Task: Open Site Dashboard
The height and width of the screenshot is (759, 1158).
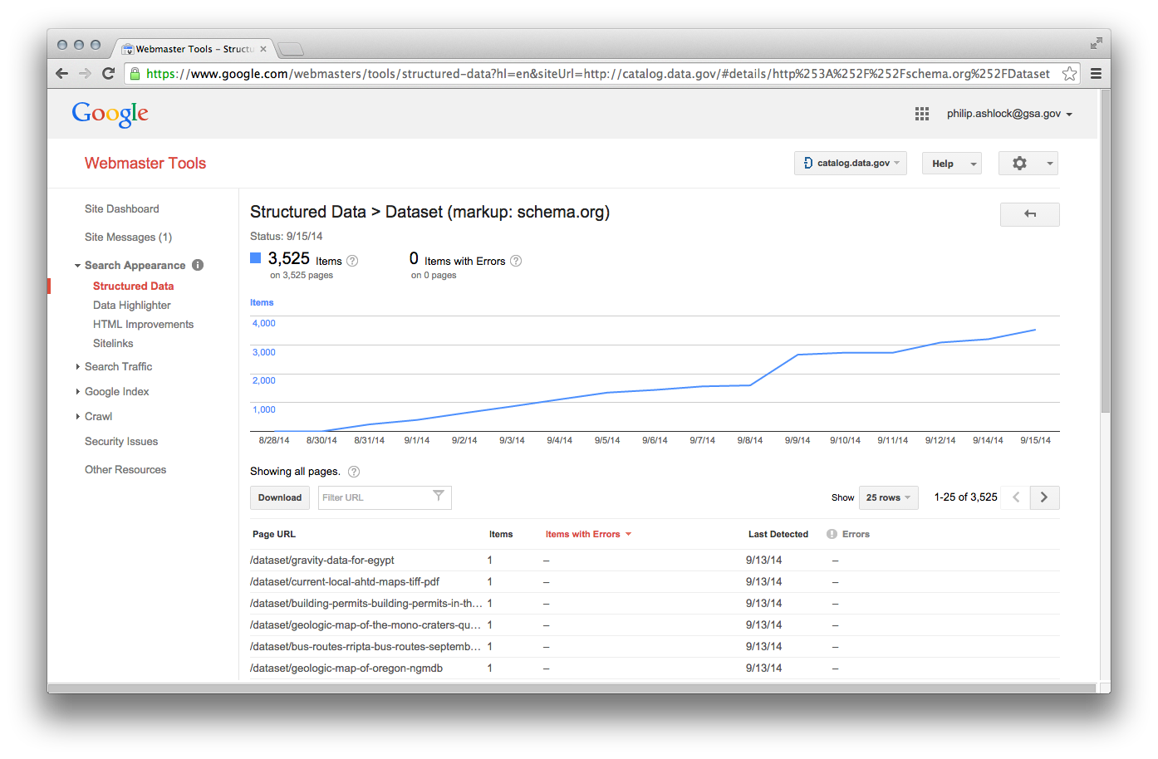Action: pos(121,208)
